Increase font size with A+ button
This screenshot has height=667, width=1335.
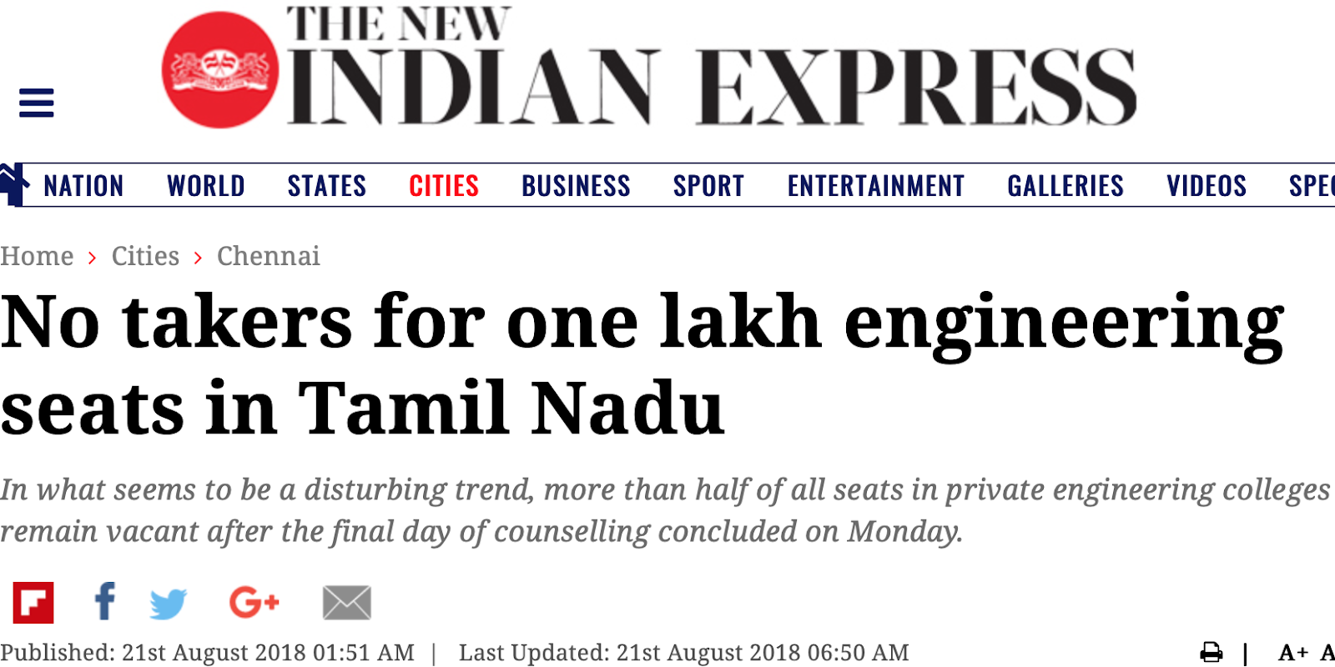tap(1292, 652)
